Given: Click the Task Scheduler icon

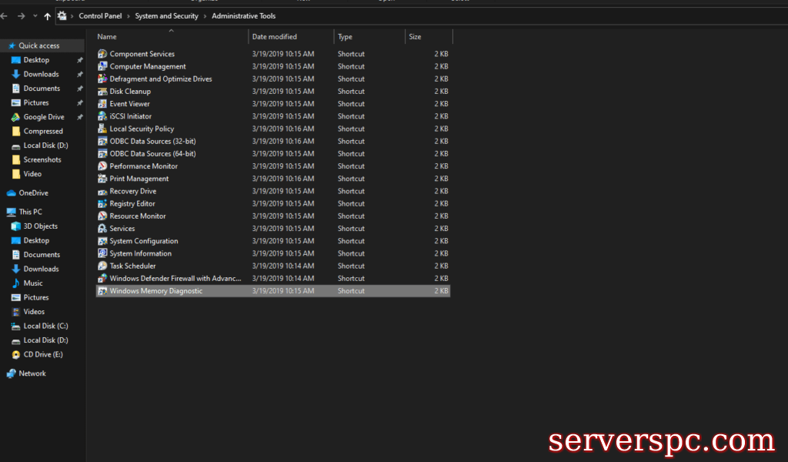Looking at the screenshot, I should click(102, 266).
